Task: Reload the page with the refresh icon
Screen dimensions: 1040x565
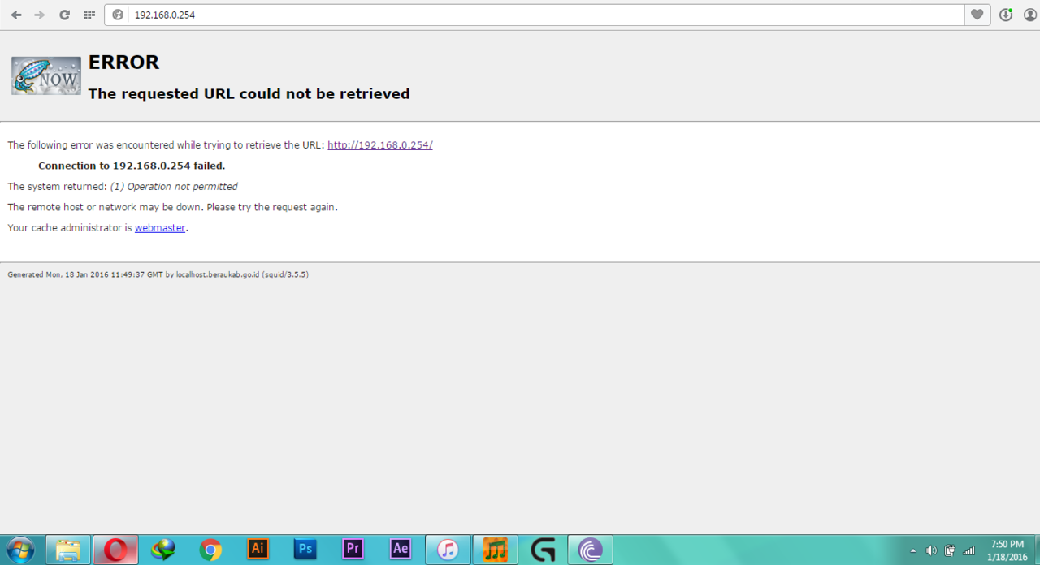Action: 64,15
